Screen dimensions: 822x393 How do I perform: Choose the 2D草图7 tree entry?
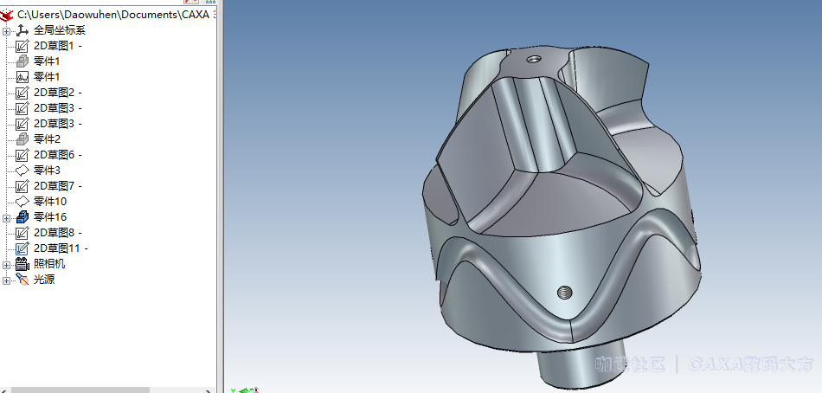[57, 186]
